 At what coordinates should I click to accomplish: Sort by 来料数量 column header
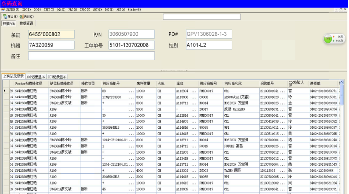point(146,83)
